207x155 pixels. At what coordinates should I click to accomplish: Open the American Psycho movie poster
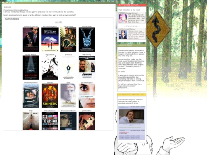[x=31, y=39]
